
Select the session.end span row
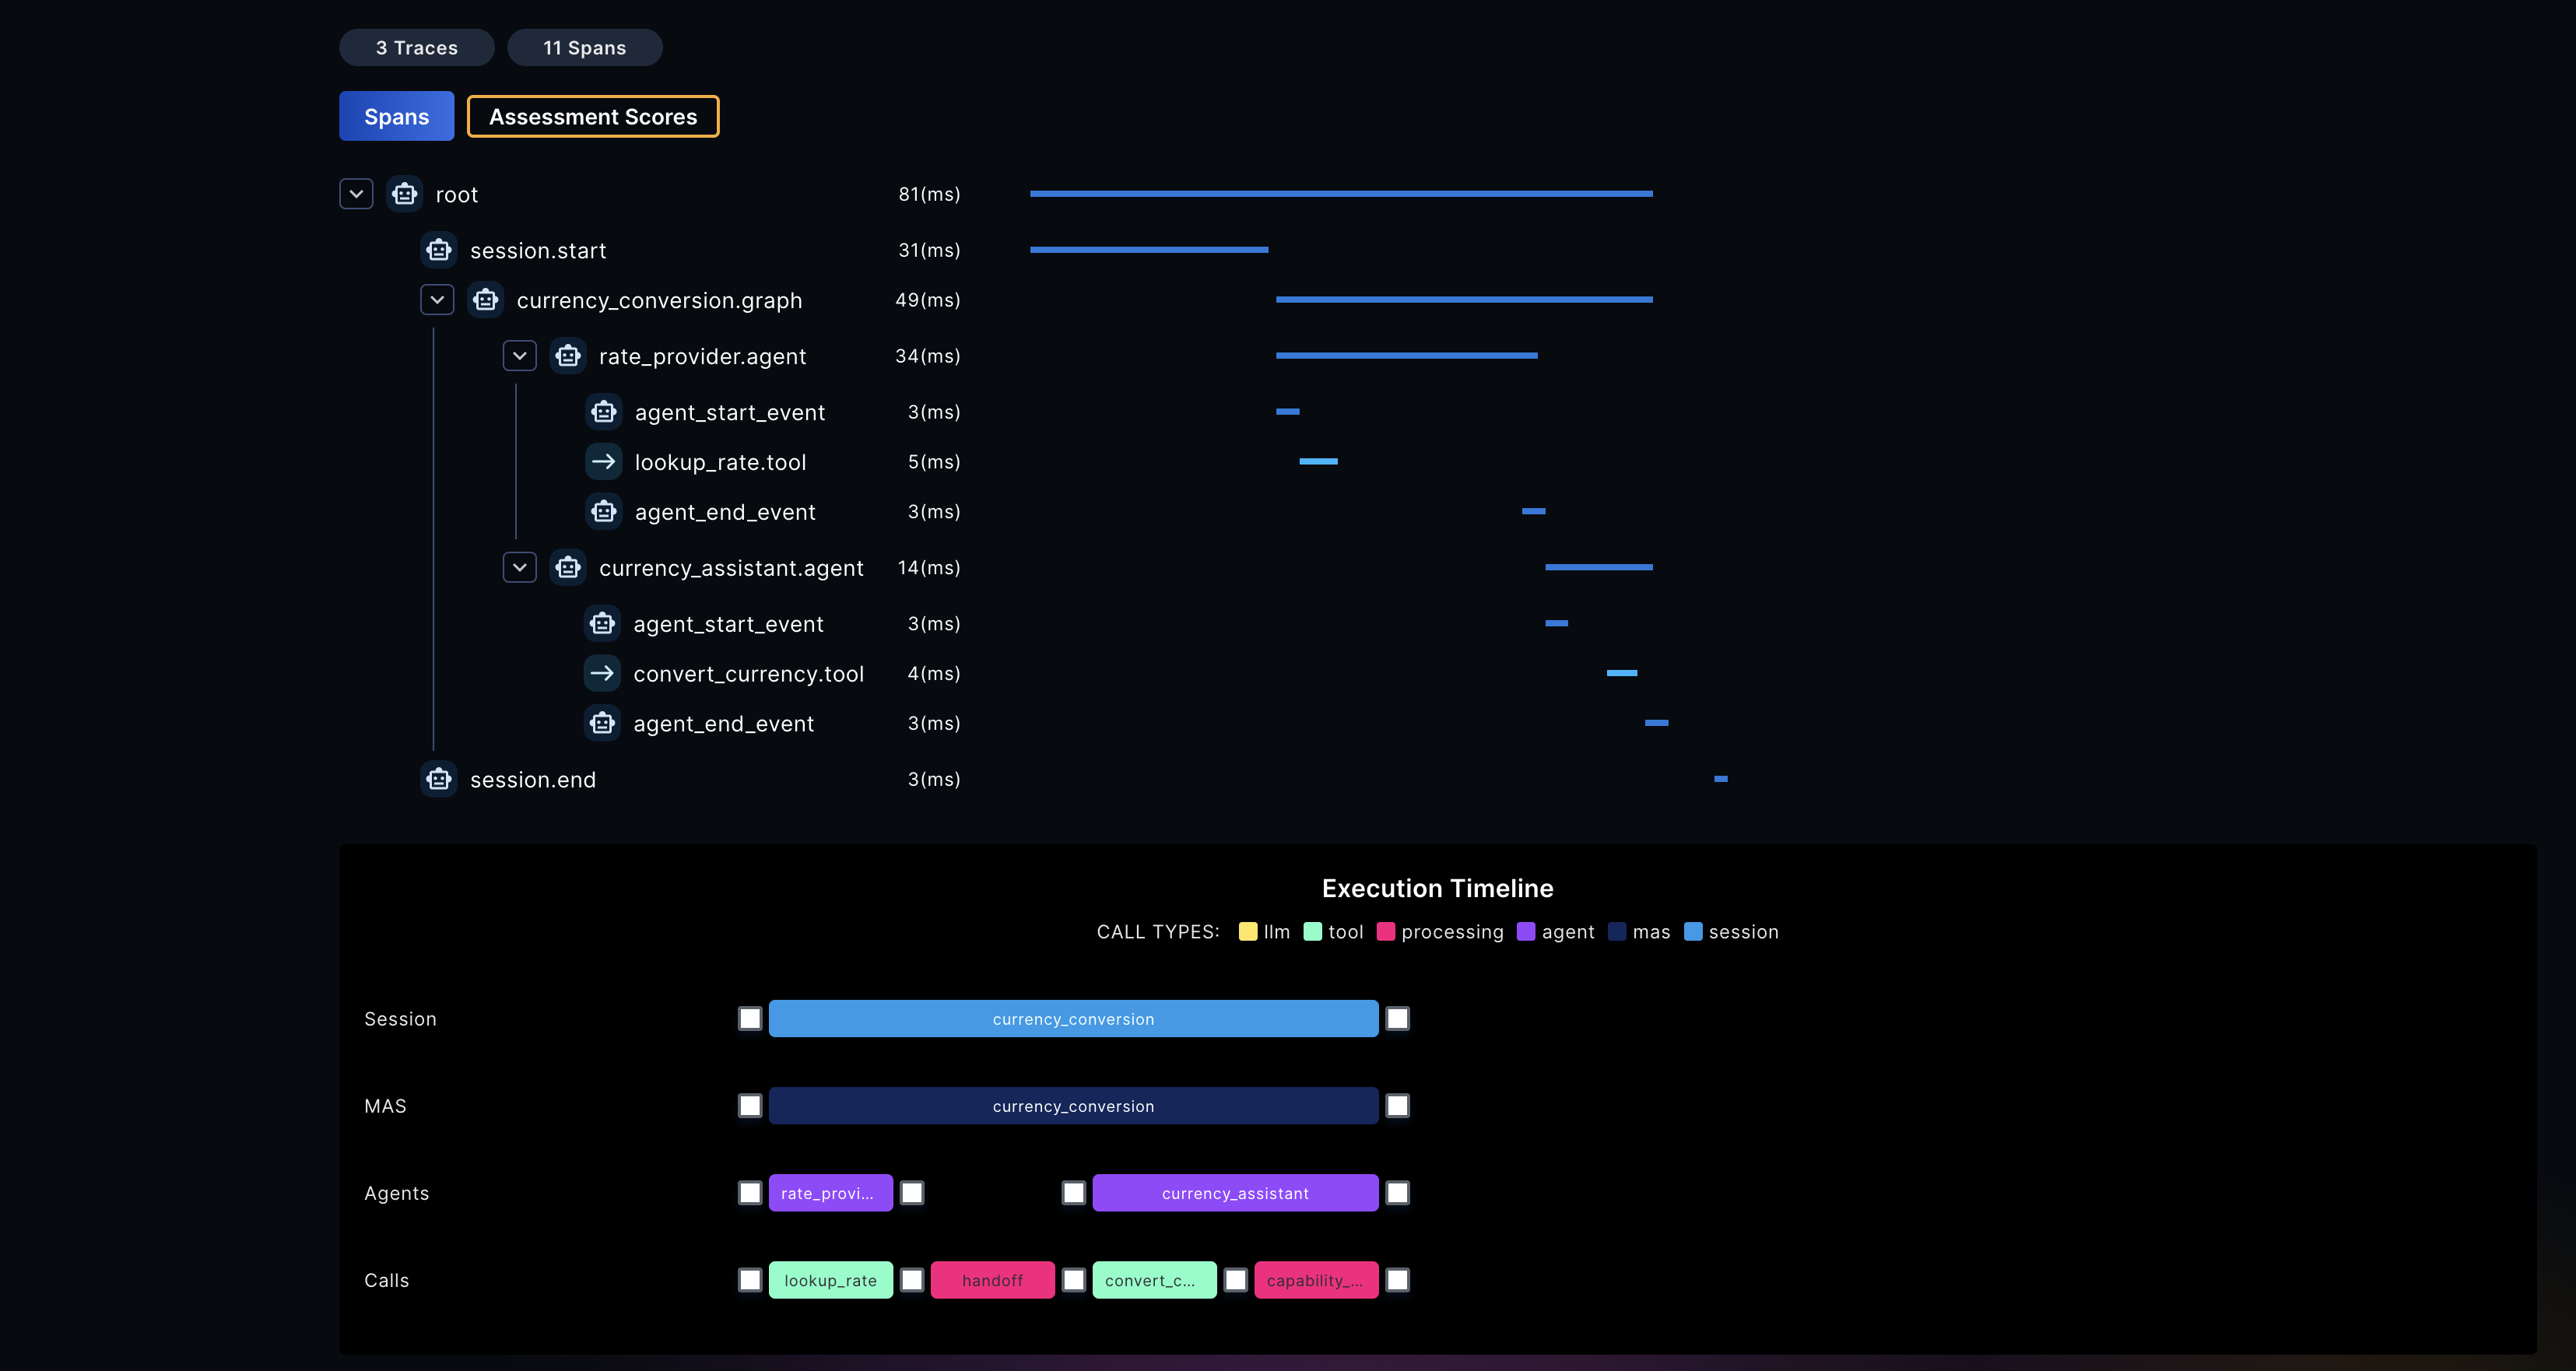pos(690,779)
